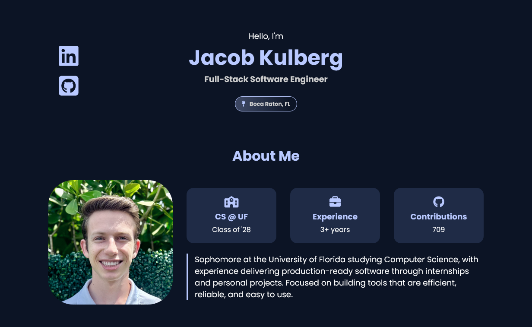Click the vertical accent bar beside the bio

point(187,277)
